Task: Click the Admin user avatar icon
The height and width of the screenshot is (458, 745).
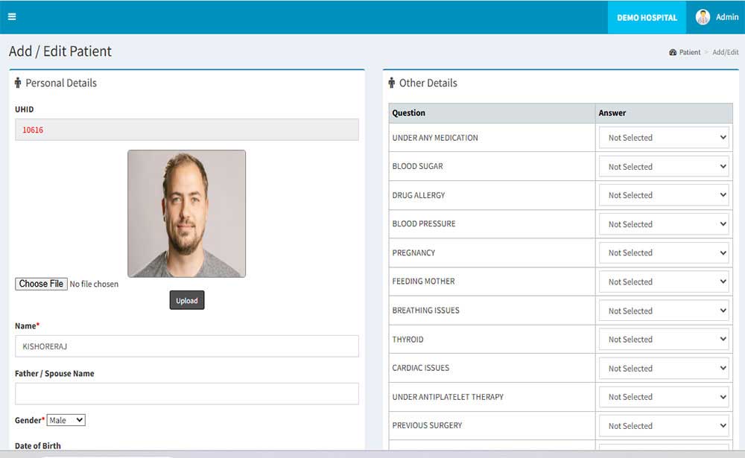Action: coord(703,17)
